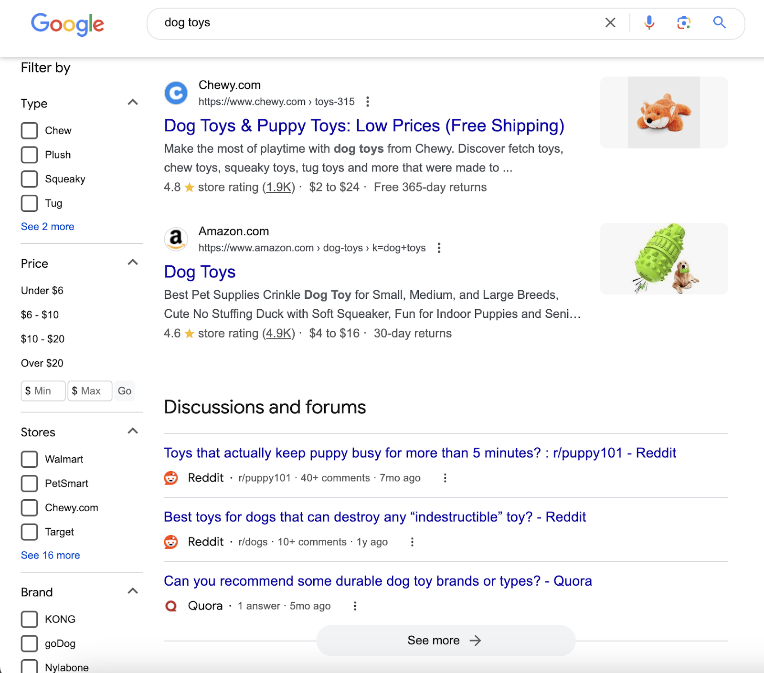The image size is (764, 673).
Task: Check the Chew type filter
Action: 30,131
